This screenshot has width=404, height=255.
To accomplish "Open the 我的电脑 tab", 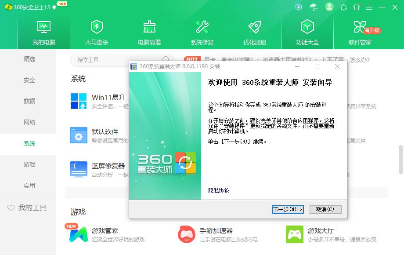I will [44, 33].
